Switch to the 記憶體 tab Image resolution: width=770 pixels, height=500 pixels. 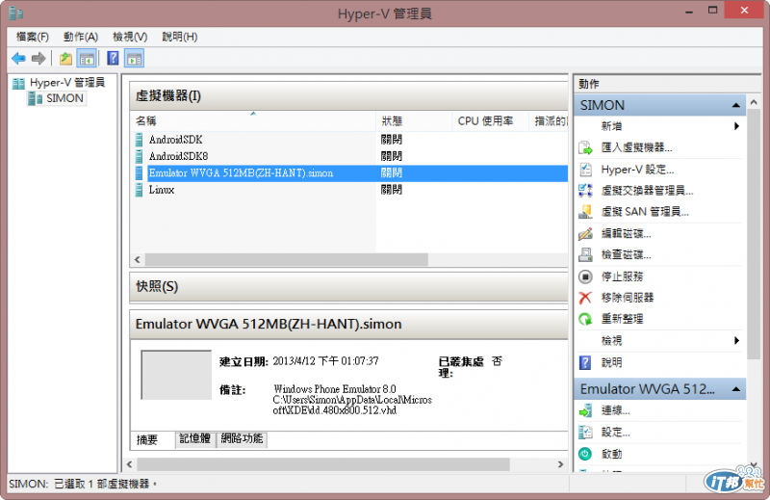195,438
